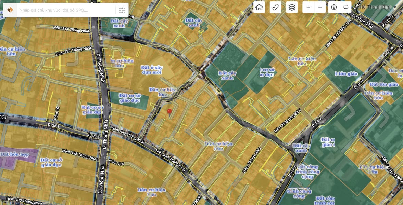Click the home icon in top toolbar
Viewport: 403px width, 205px height.
click(259, 7)
